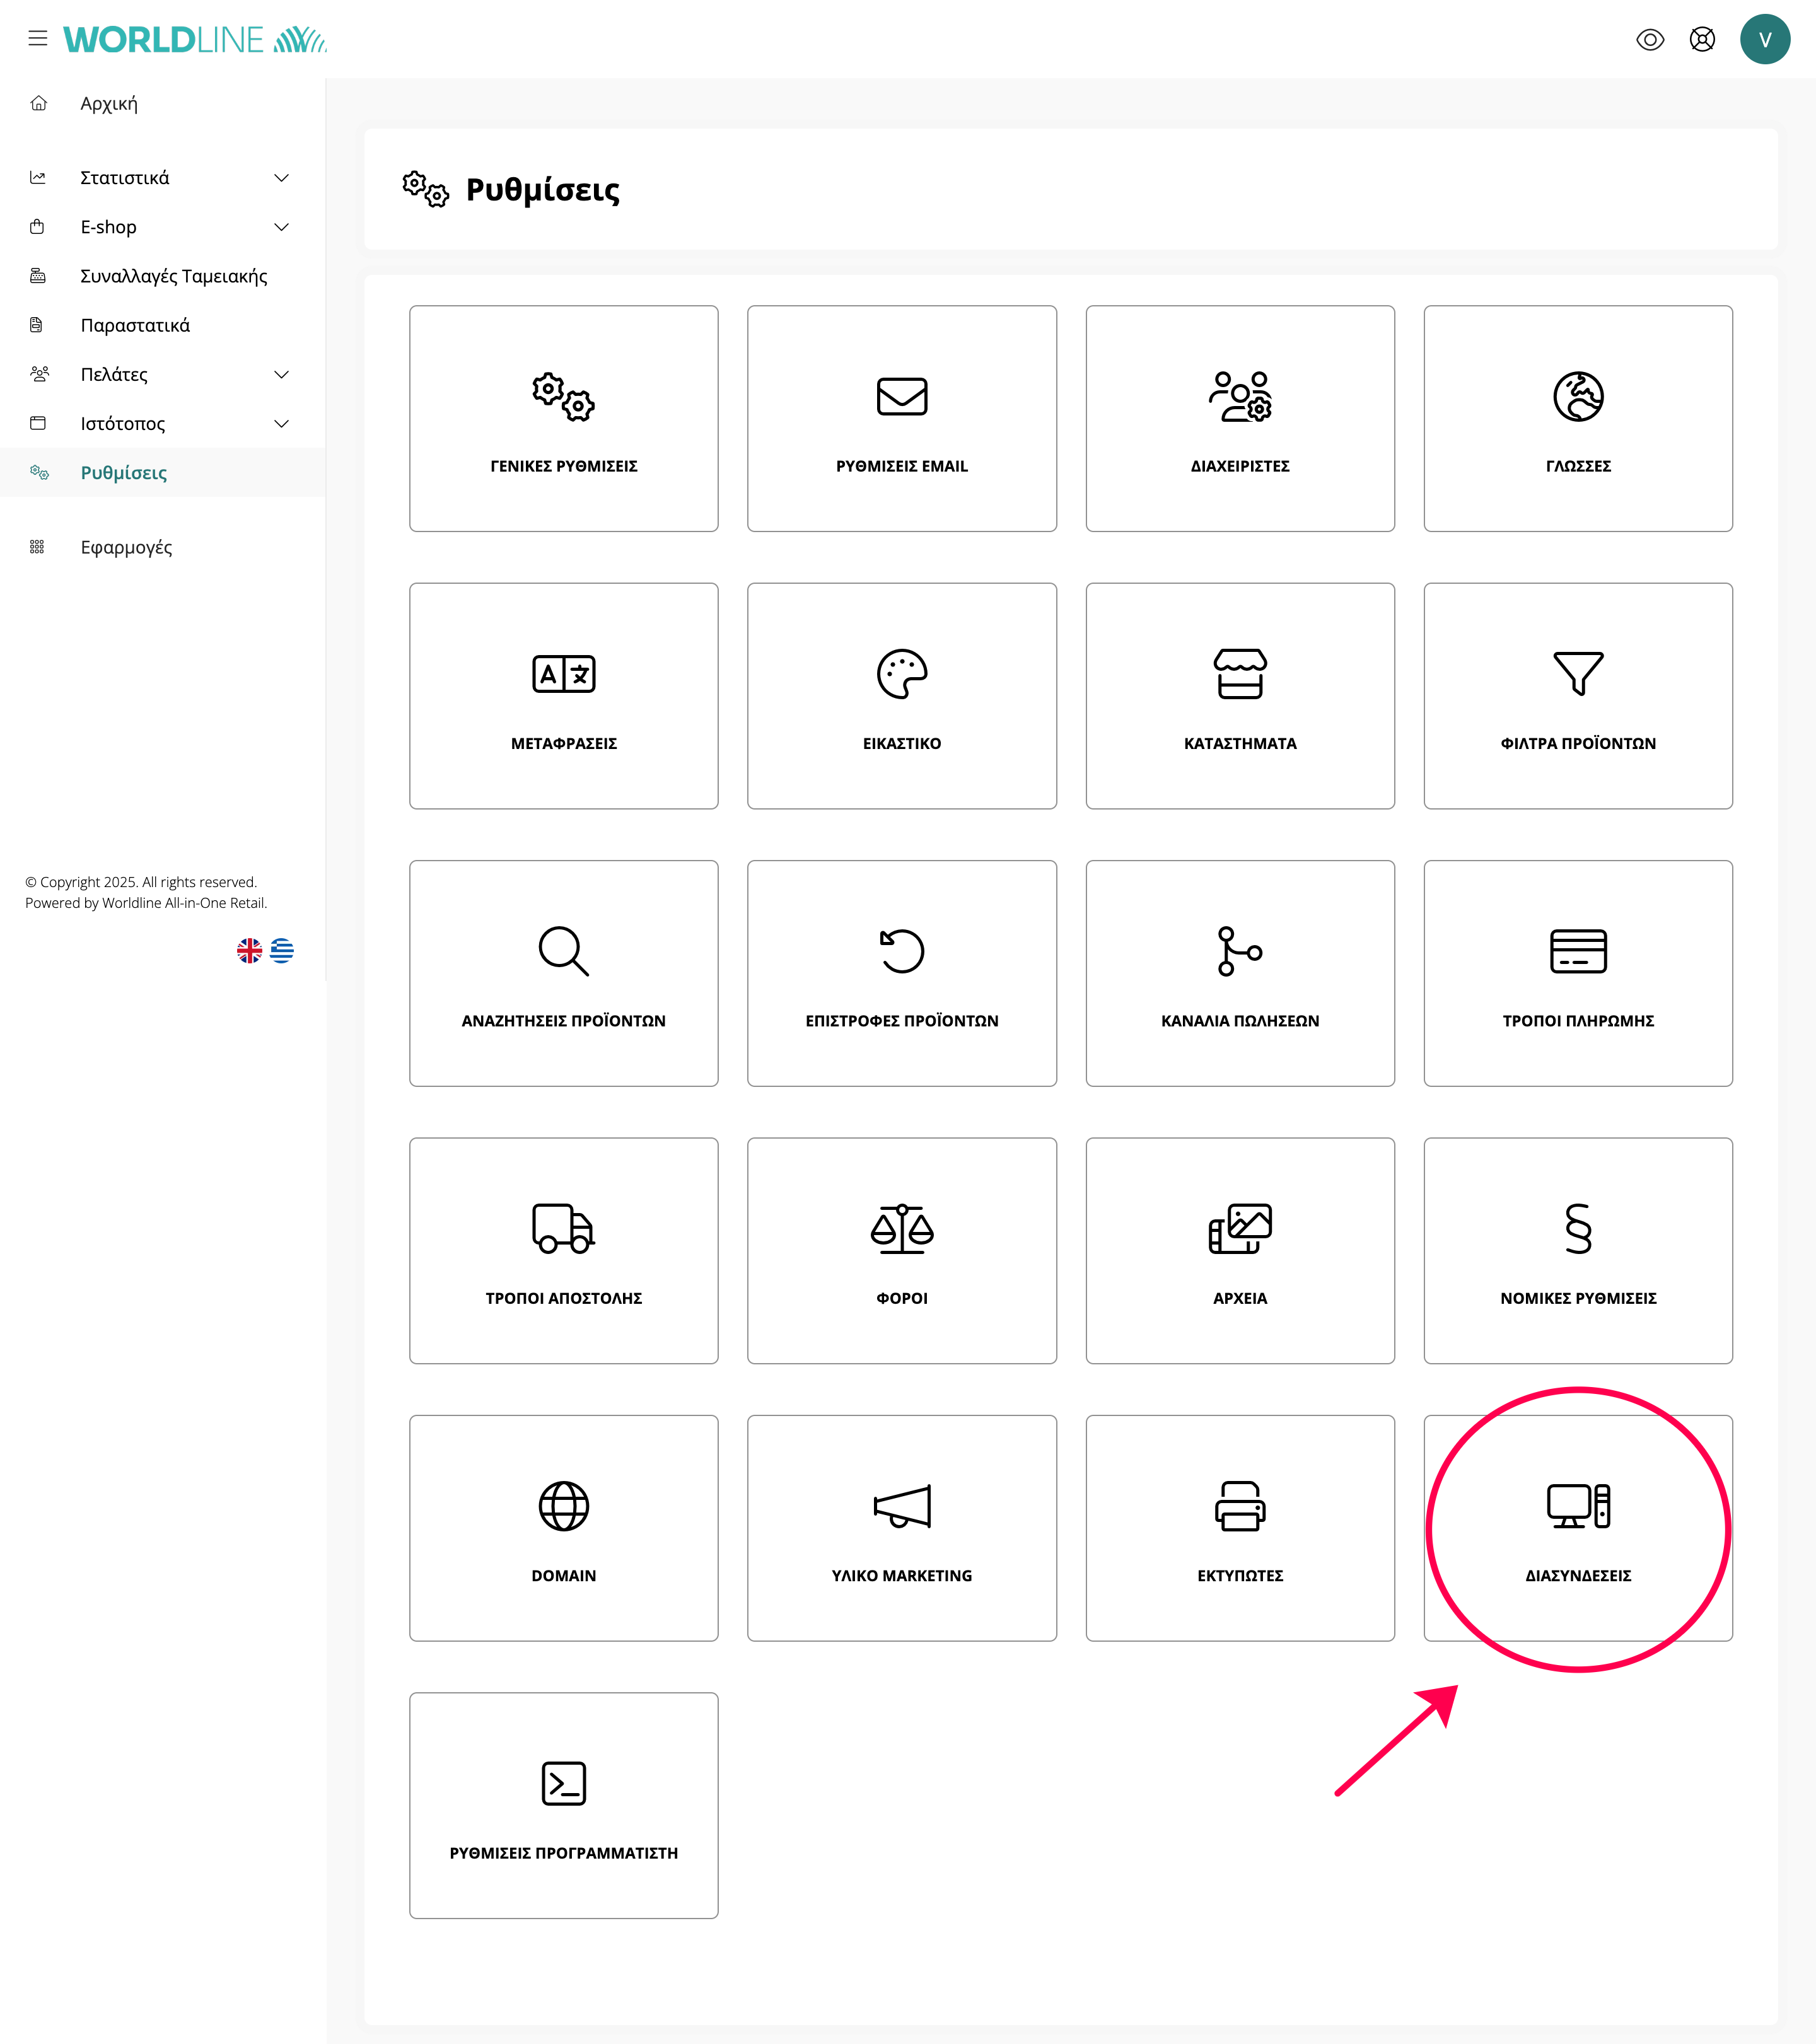
Task: Switch language to English flag
Action: click(249, 950)
